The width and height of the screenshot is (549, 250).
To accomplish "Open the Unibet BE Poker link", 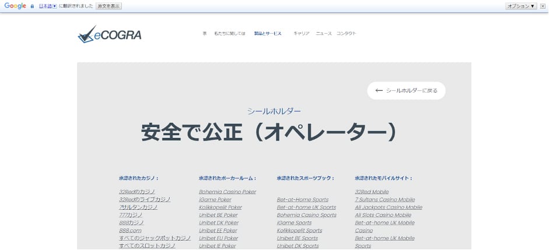I will [218, 215].
